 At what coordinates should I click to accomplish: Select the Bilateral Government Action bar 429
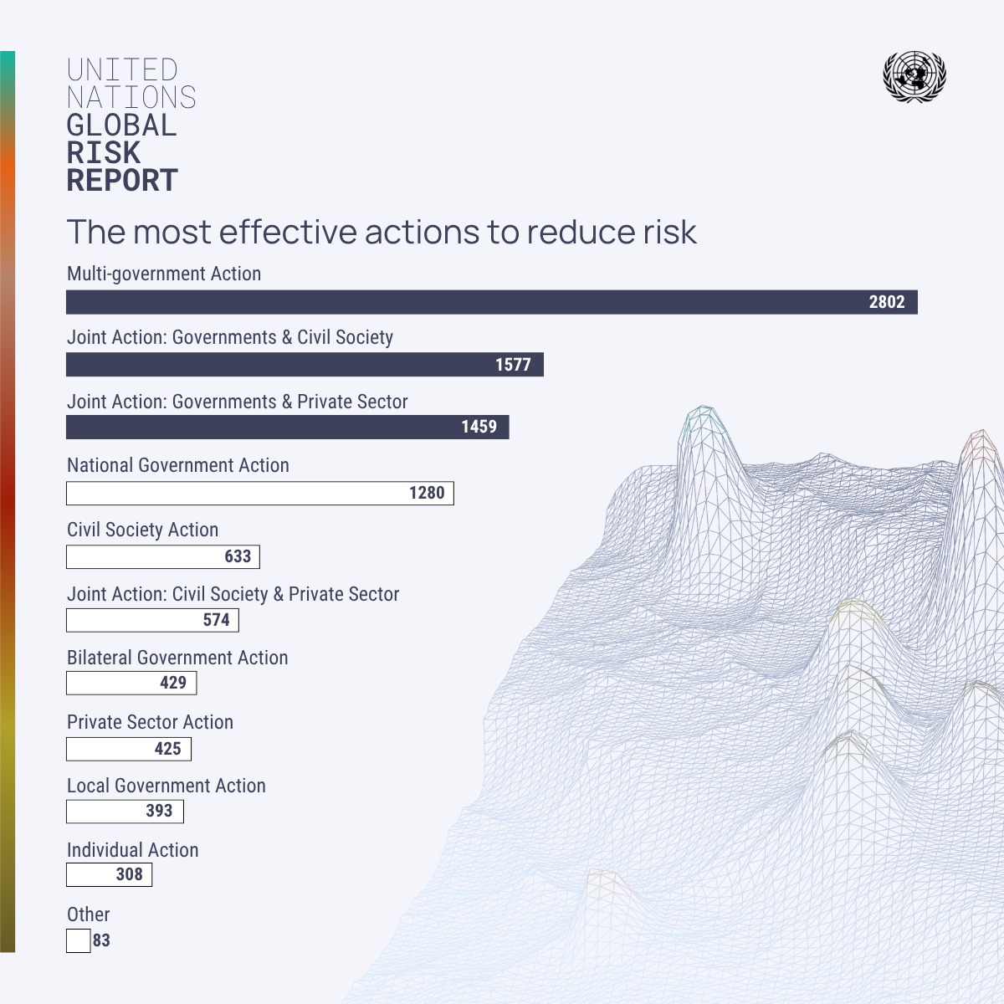[x=131, y=683]
